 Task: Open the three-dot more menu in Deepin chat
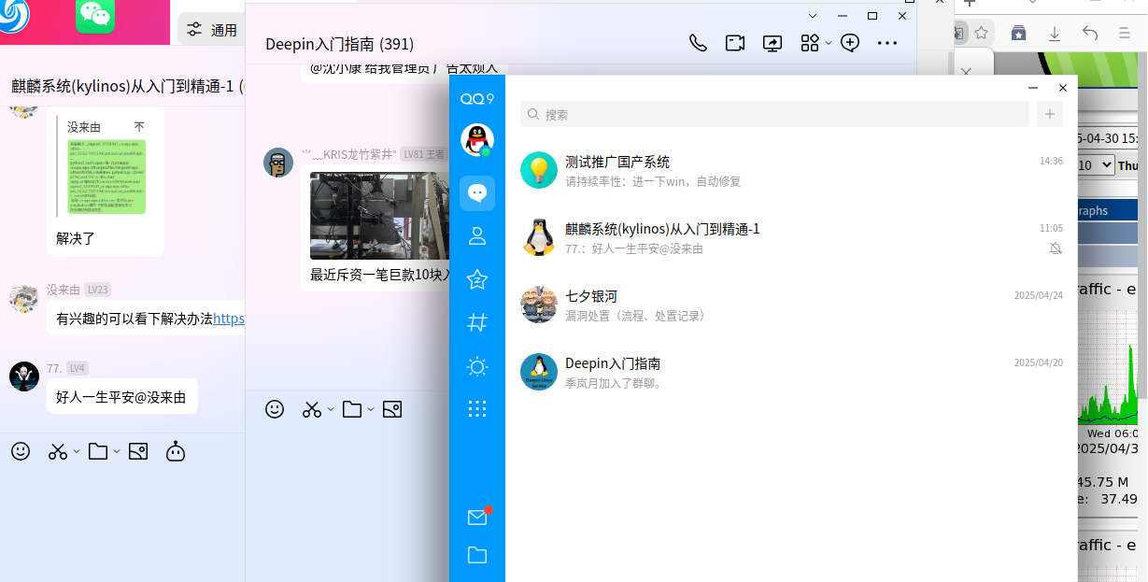(887, 43)
